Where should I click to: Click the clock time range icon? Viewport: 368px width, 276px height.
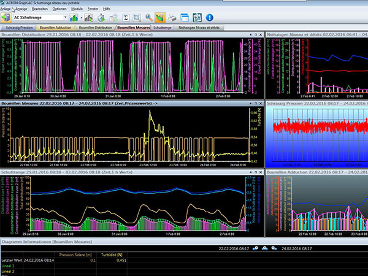tap(101, 18)
